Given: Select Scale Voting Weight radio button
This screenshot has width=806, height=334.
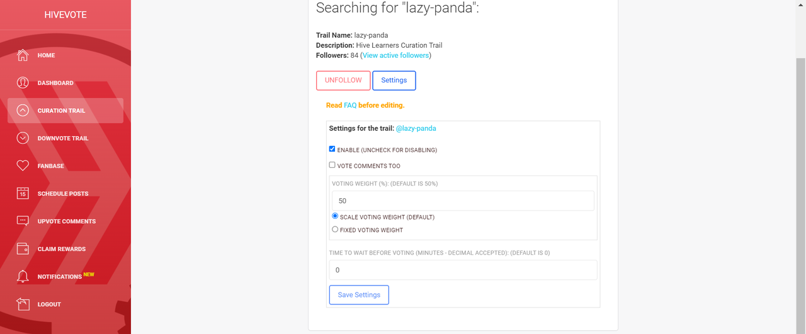Looking at the screenshot, I should pyautogui.click(x=335, y=216).
